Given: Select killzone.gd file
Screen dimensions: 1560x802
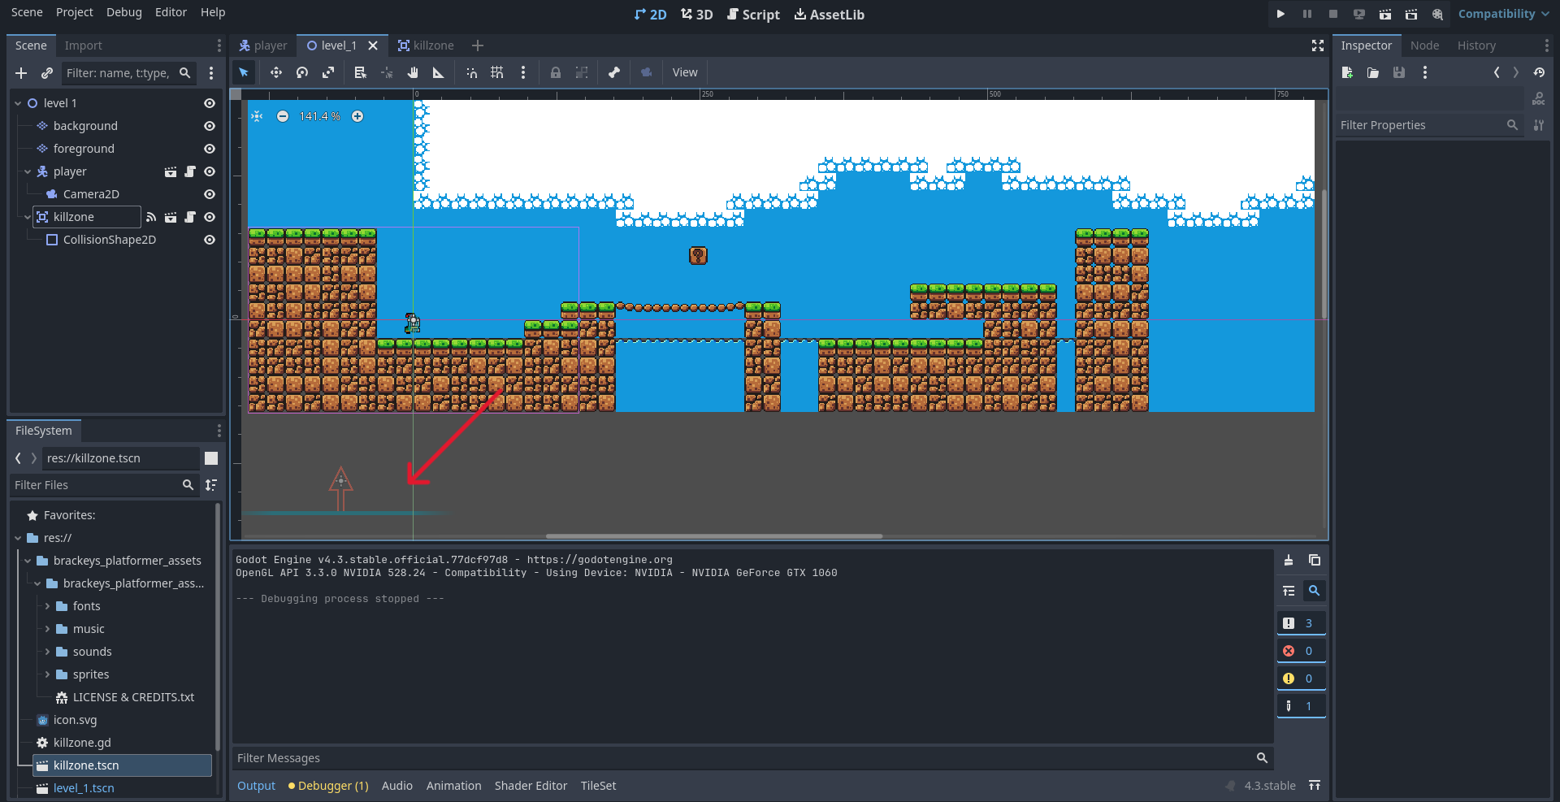Looking at the screenshot, I should point(82,743).
